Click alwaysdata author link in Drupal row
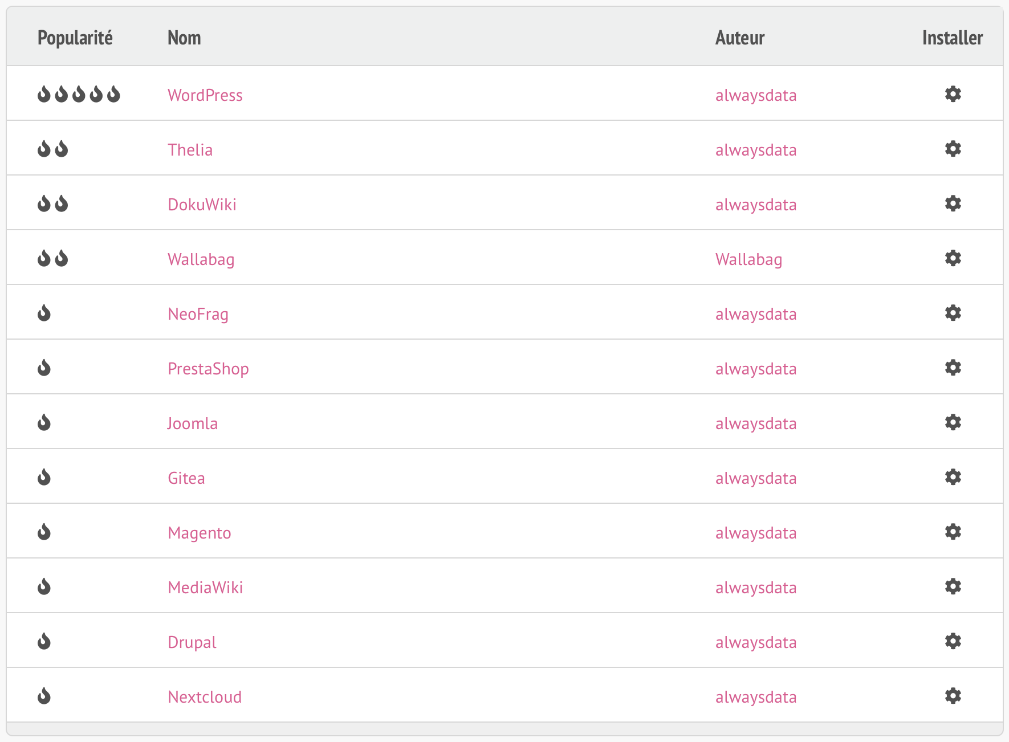The height and width of the screenshot is (742, 1009). tap(756, 642)
